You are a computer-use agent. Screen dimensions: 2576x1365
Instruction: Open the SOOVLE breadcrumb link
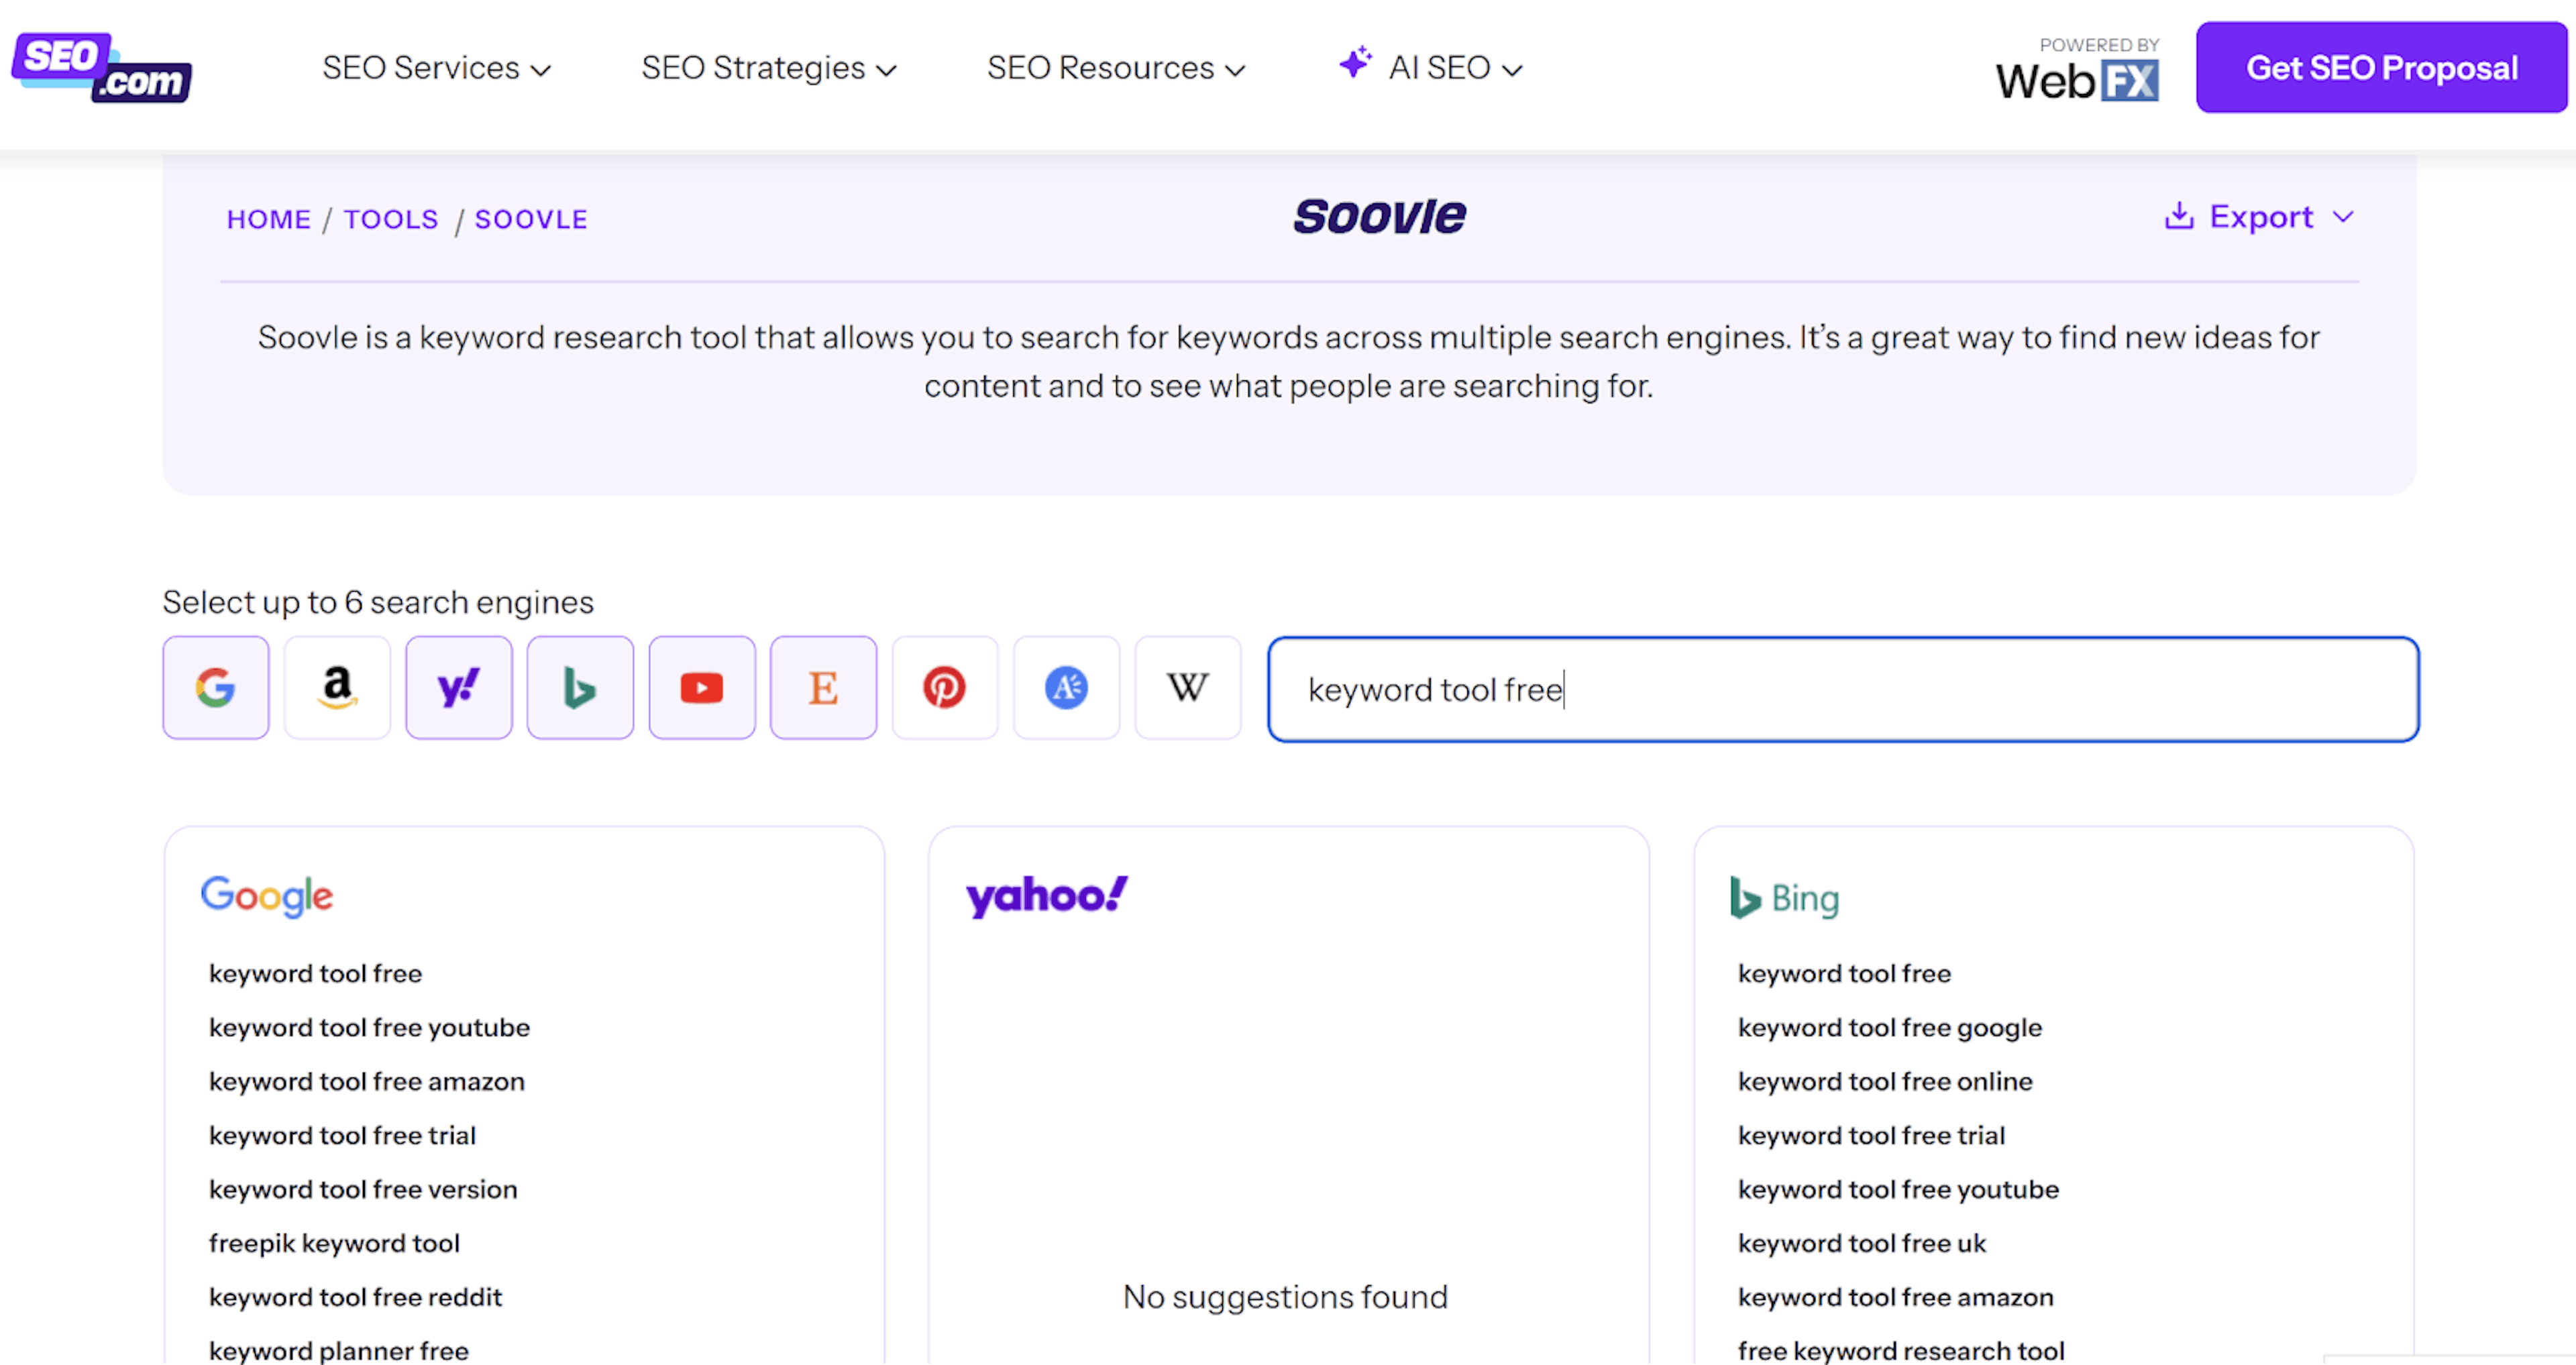(x=531, y=220)
